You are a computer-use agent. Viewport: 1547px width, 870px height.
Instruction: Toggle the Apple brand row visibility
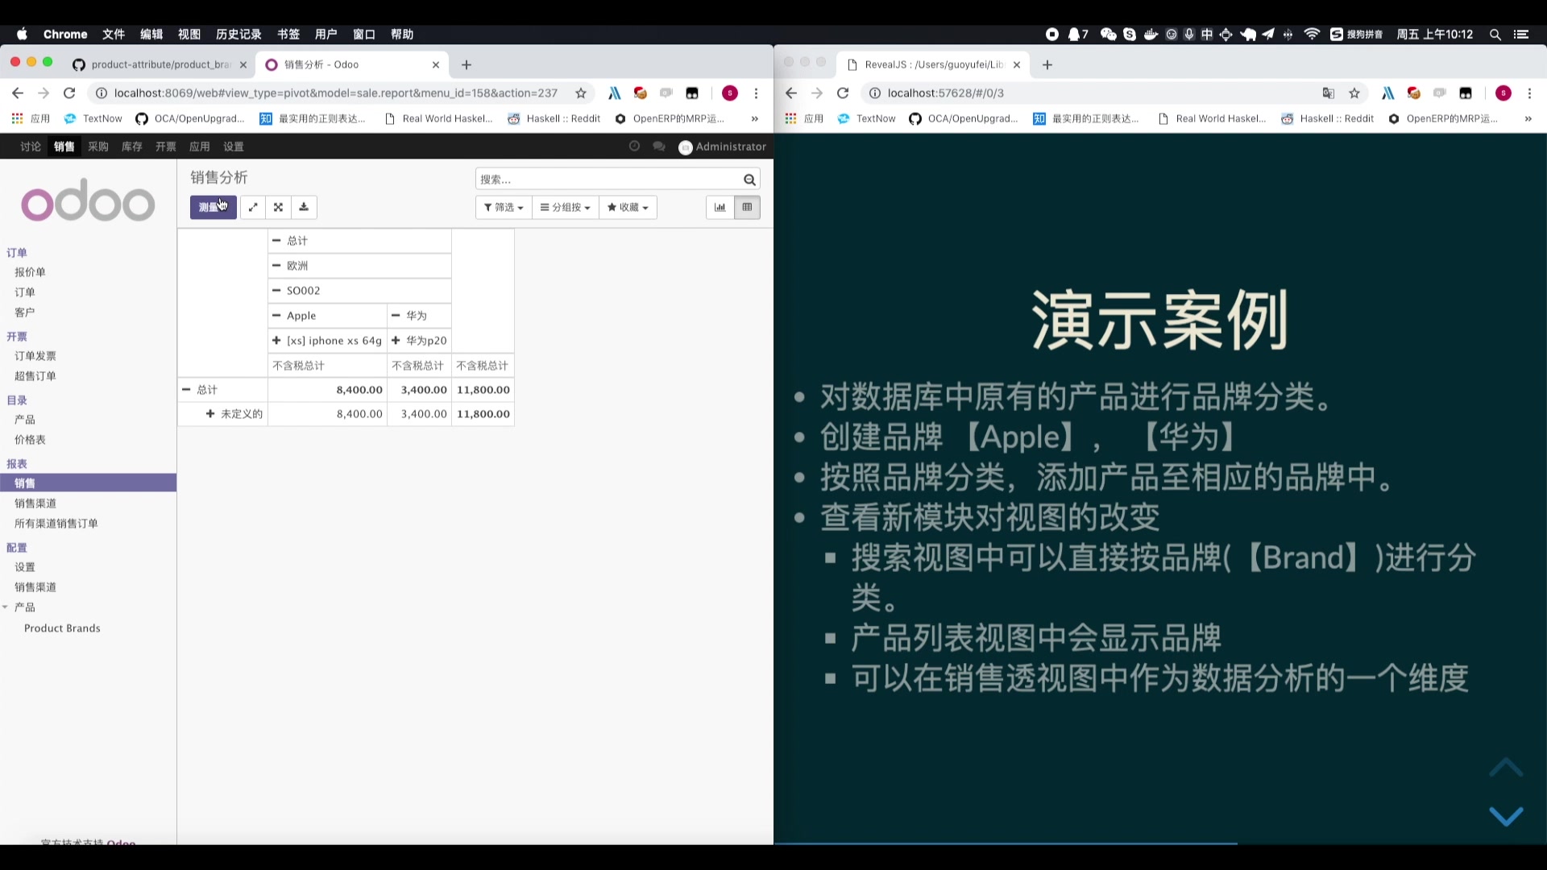click(277, 314)
